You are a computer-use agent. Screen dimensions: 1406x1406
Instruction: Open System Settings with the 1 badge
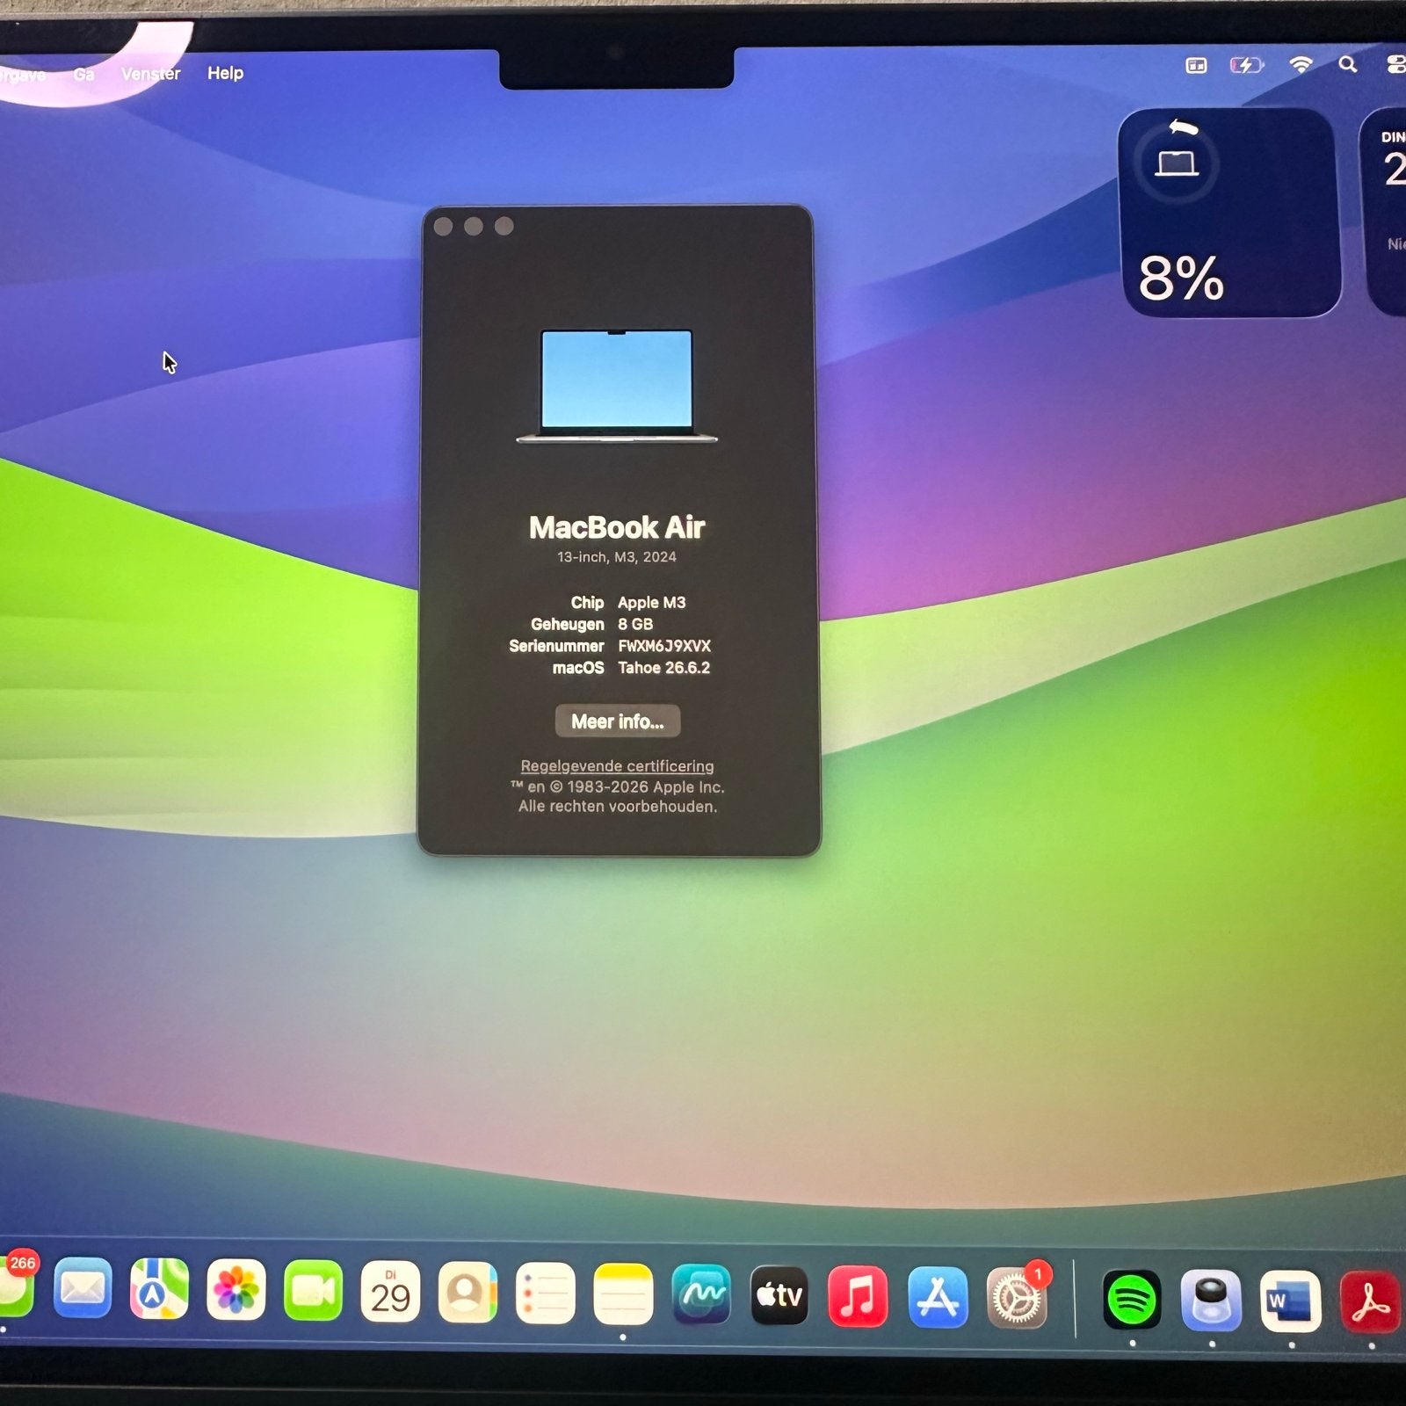[x=1017, y=1297]
